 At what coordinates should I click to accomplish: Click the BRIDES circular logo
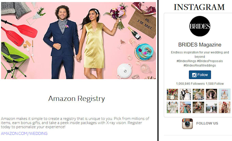click(x=200, y=26)
